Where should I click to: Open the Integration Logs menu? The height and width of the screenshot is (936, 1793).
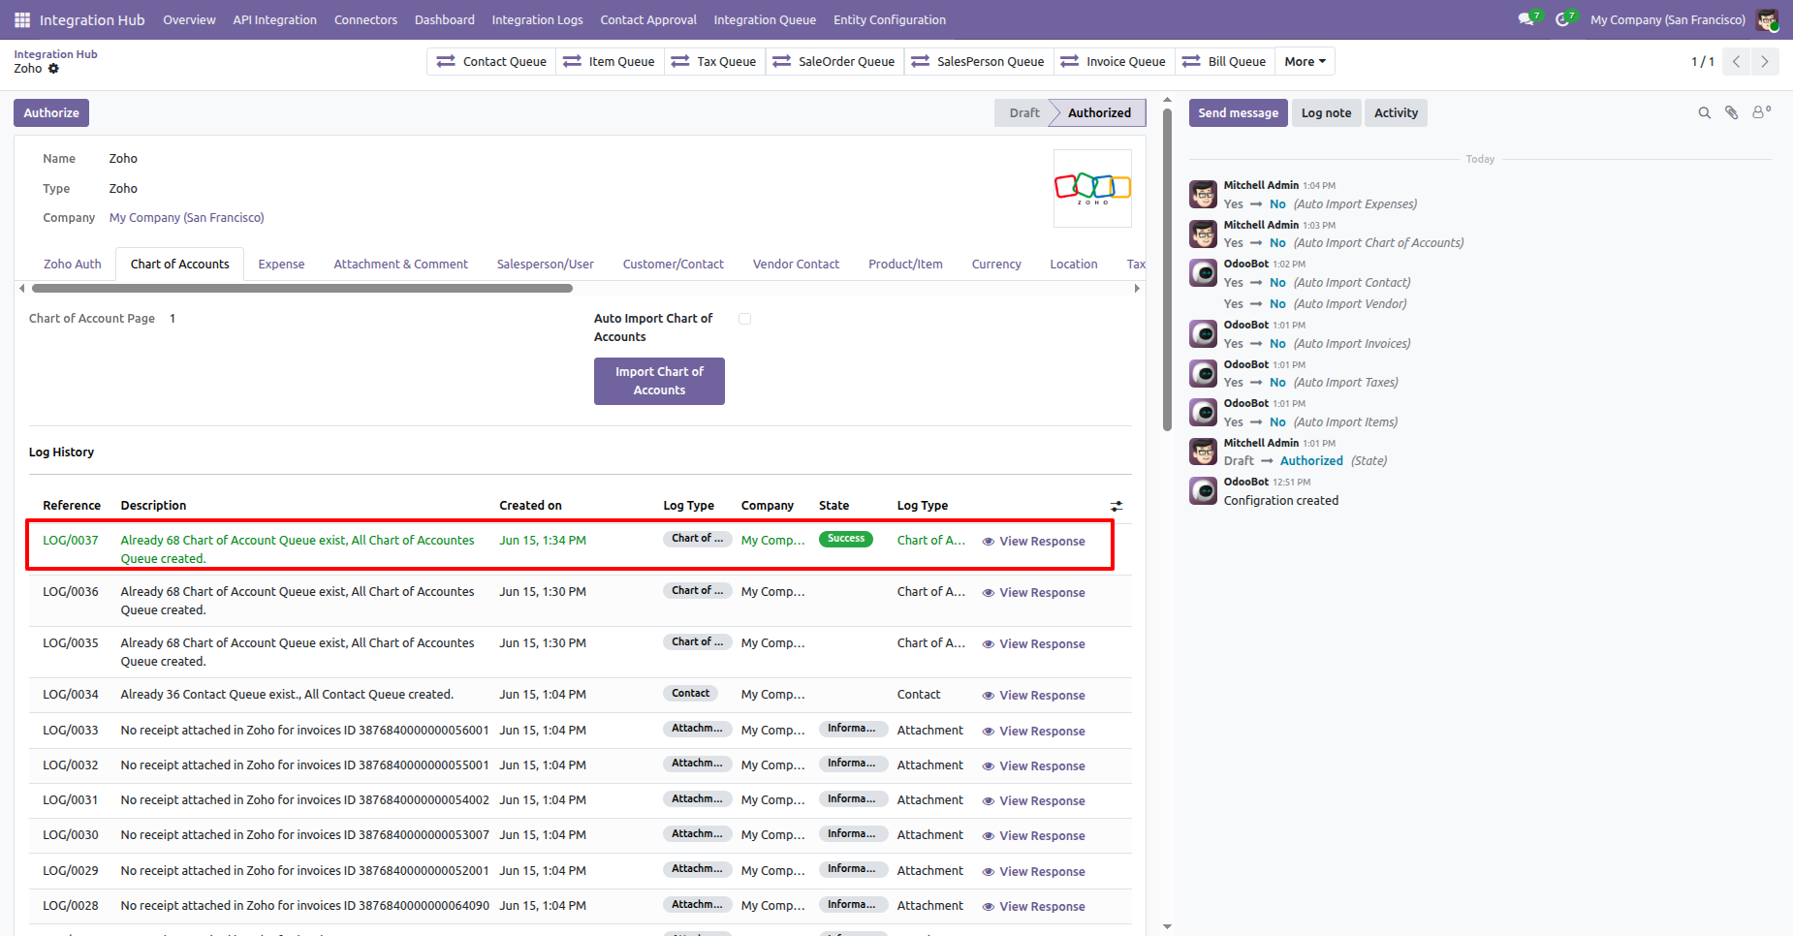tap(537, 19)
